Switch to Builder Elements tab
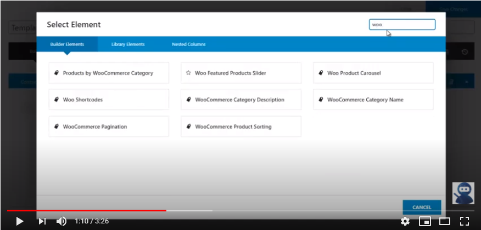Viewport: 481px width, 230px height. tap(67, 44)
